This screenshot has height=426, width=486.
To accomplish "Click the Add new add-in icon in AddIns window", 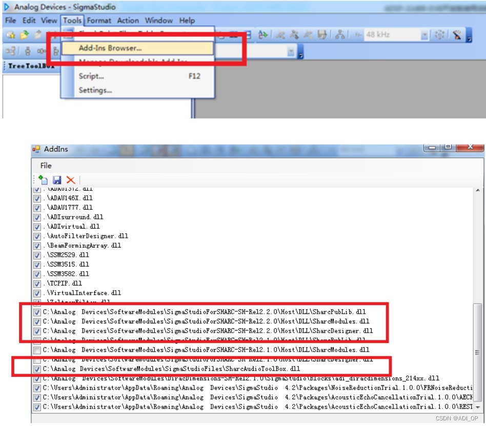I will click(x=43, y=180).
